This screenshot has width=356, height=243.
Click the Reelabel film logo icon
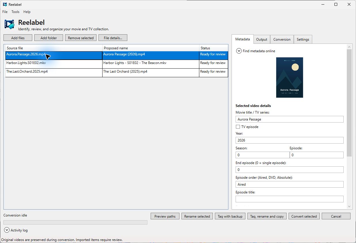pyautogui.click(x=10, y=24)
